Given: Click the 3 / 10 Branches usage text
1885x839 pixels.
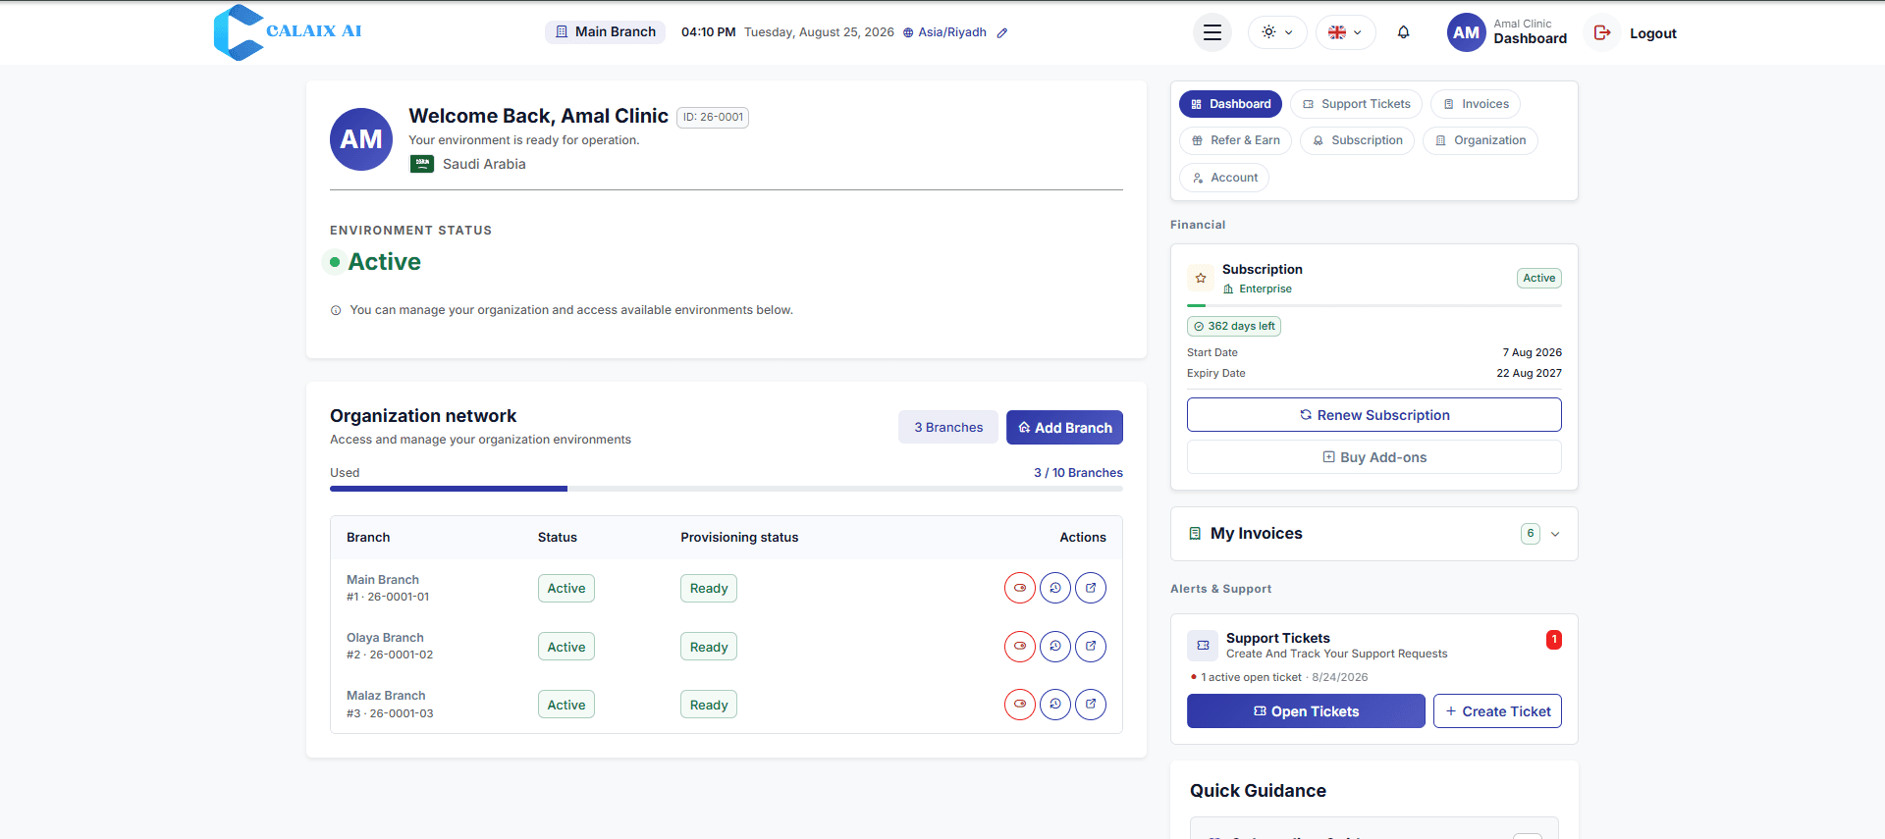Looking at the screenshot, I should point(1078,473).
